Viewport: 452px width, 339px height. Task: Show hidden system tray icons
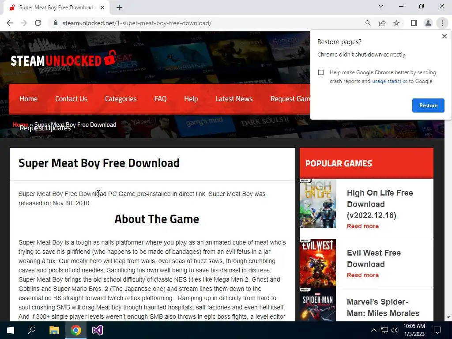[x=373, y=330]
